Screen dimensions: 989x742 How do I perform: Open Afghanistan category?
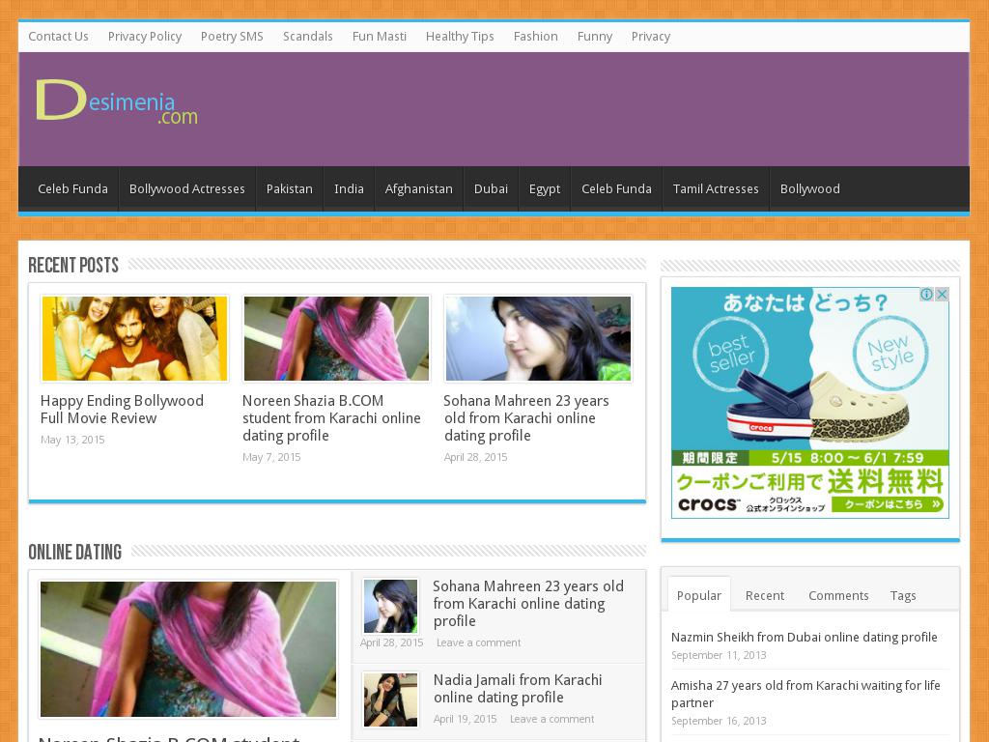[x=419, y=188]
